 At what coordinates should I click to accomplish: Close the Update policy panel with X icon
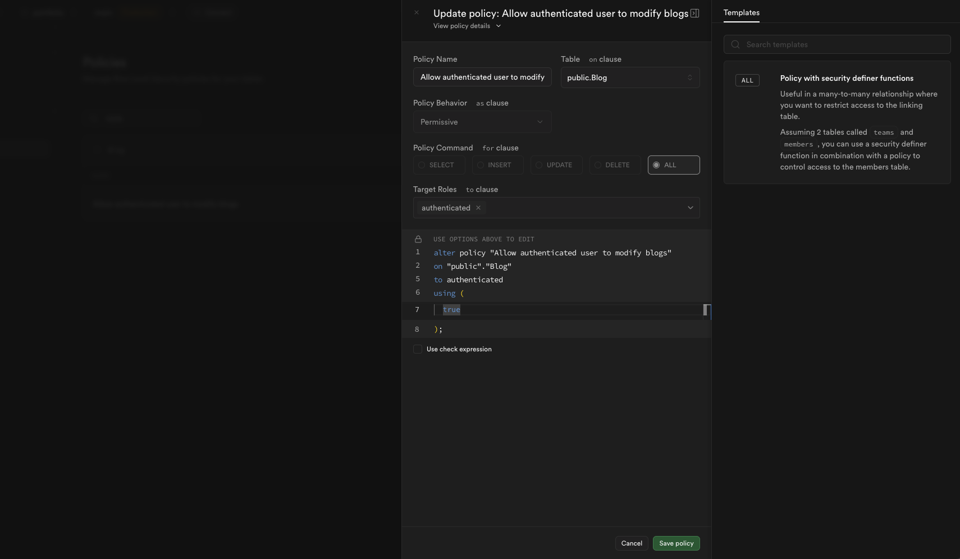[417, 12]
